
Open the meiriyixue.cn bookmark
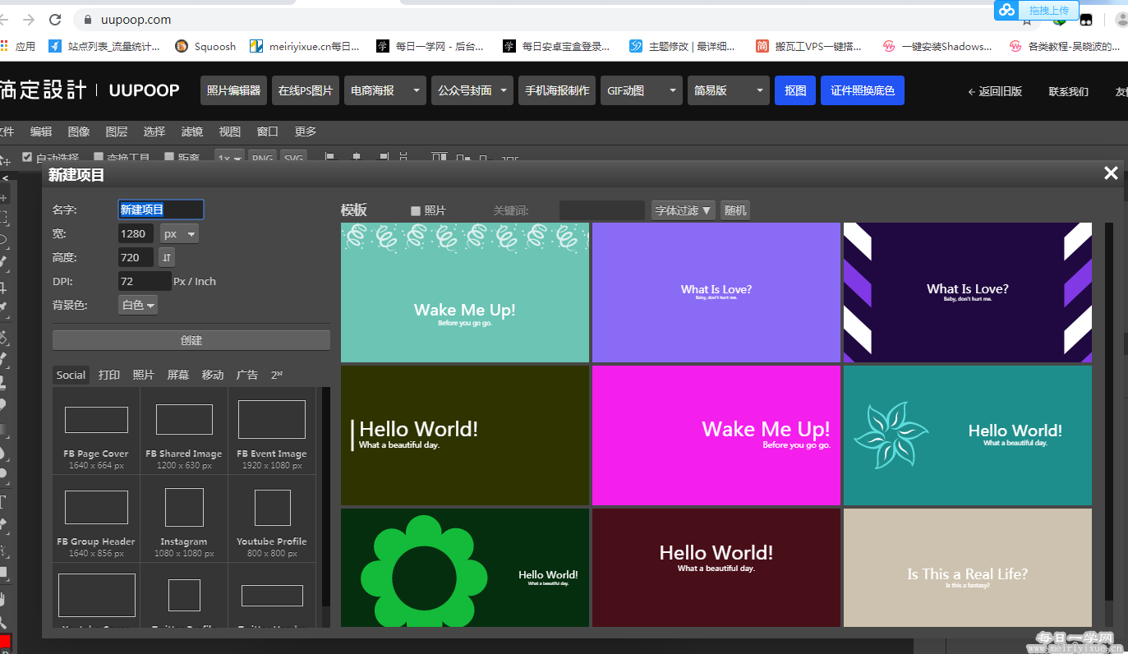[x=305, y=47]
